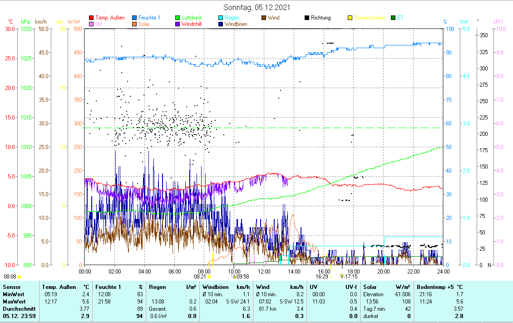
Task: Click the black Richtung legend square
Action: tap(307, 18)
